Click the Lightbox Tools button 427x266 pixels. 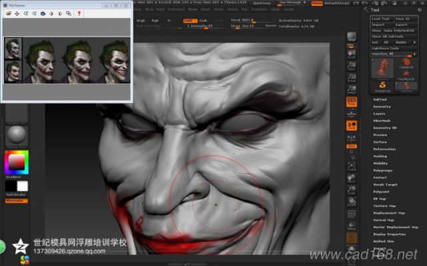[x=394, y=49]
